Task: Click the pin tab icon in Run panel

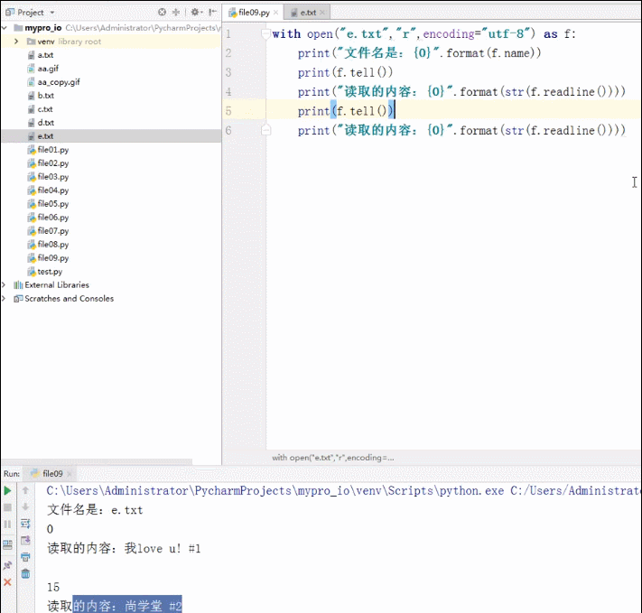Action: tap(7, 565)
